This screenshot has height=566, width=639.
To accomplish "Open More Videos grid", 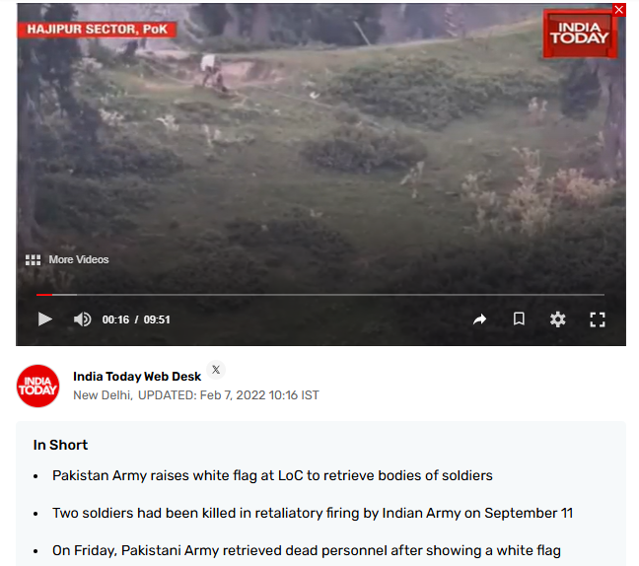I will (33, 260).
